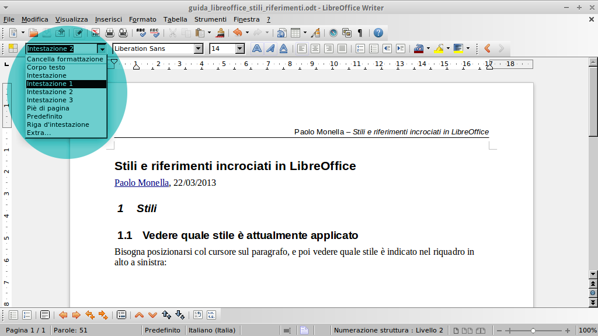Choose Predefinito style in list
This screenshot has width=598, height=336.
click(x=66, y=116)
